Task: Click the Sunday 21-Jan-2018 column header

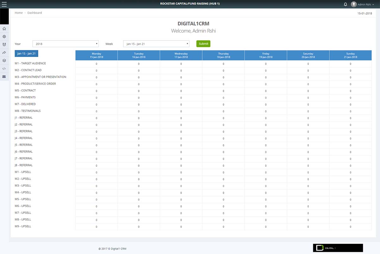Action: coord(350,55)
